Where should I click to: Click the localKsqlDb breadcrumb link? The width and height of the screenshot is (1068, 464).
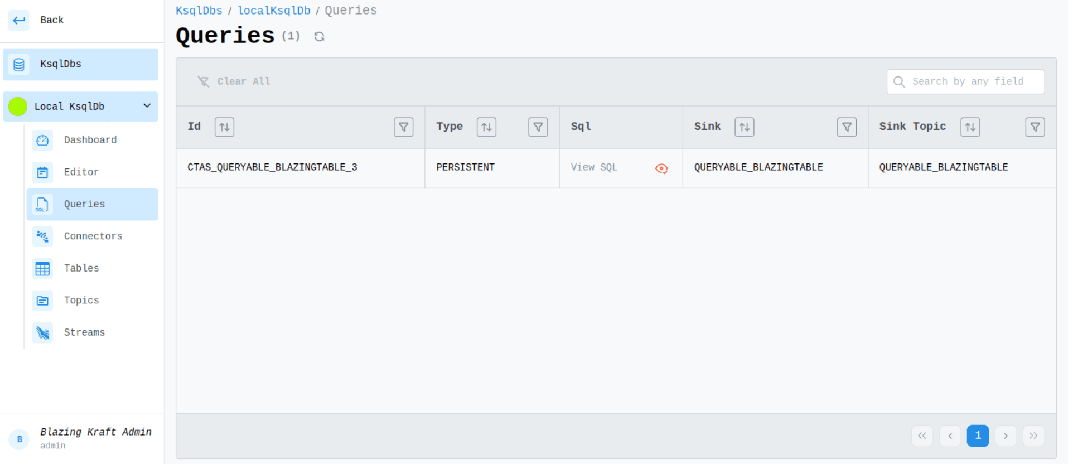point(274,11)
